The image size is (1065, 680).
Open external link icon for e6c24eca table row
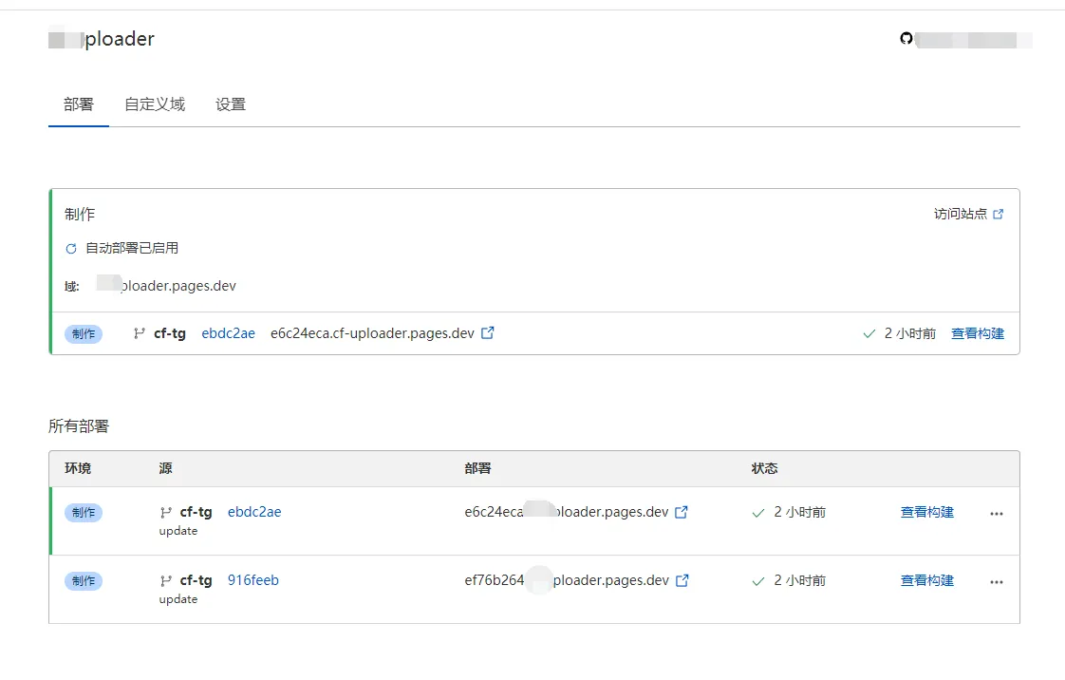pyautogui.click(x=682, y=512)
